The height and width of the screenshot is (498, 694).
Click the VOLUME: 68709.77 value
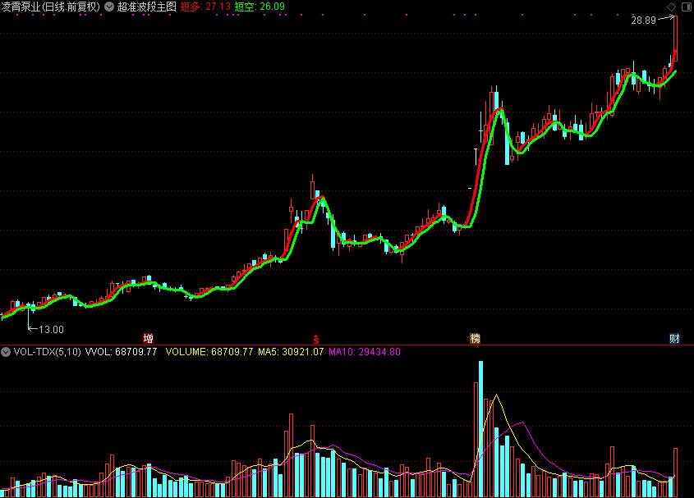(x=209, y=352)
